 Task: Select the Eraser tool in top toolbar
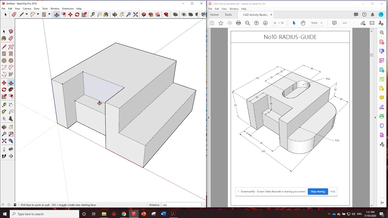click(14, 15)
